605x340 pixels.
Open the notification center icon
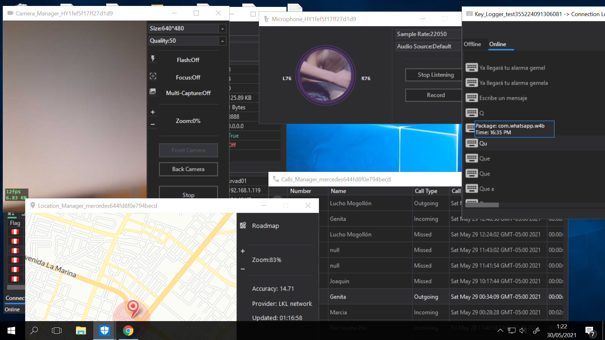click(x=590, y=331)
